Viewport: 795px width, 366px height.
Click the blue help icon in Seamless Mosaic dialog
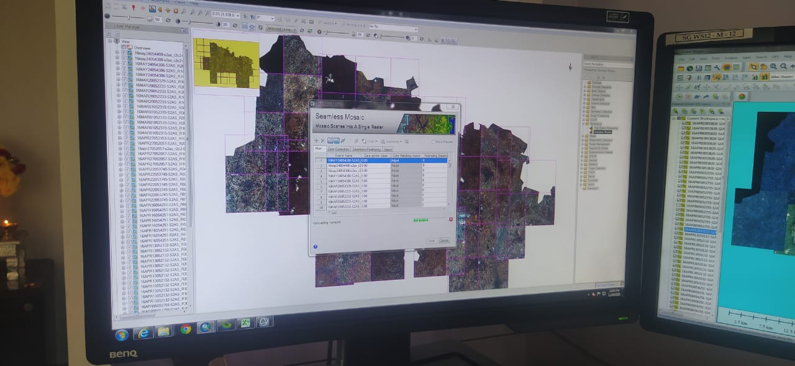tap(316, 246)
